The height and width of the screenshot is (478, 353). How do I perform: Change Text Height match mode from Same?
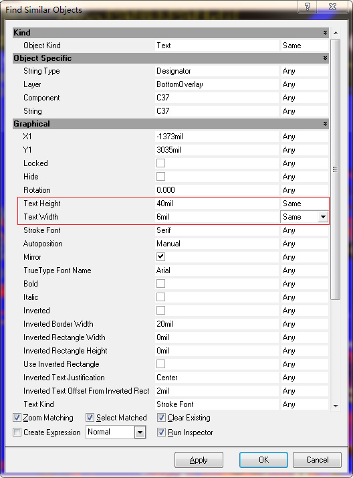coord(304,204)
